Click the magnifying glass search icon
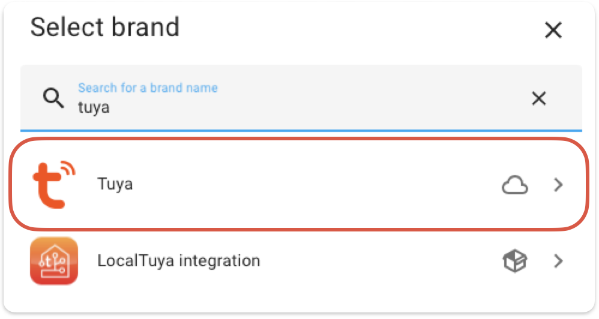The height and width of the screenshot is (319, 599). point(54,98)
